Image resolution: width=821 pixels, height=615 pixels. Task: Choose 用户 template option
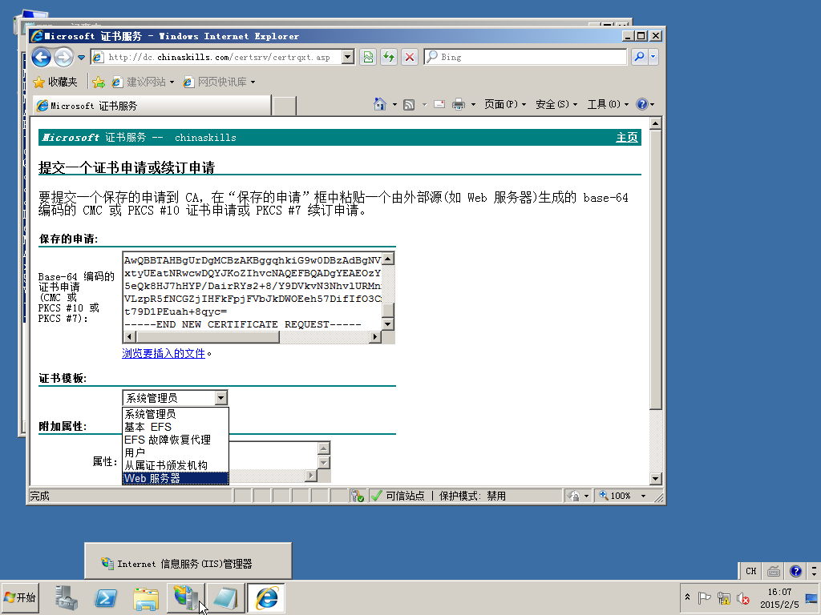[x=176, y=452]
